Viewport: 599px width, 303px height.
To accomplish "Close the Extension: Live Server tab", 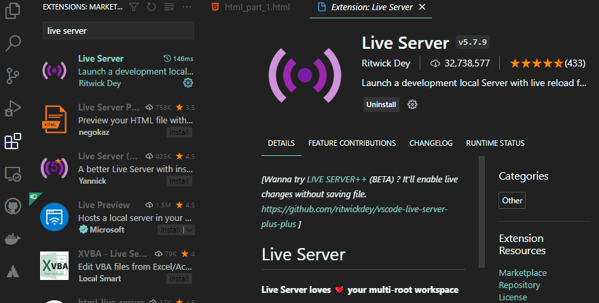I will pyautogui.click(x=422, y=7).
